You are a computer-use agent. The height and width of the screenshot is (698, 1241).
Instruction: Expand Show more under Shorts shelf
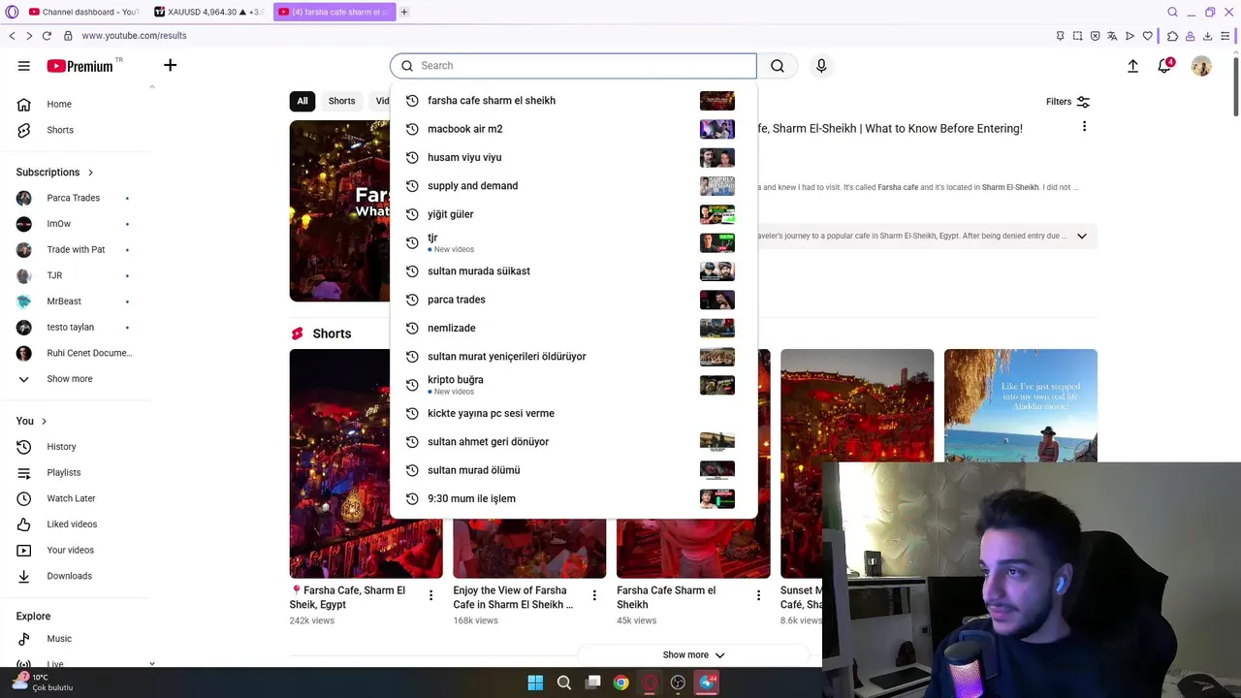point(693,654)
